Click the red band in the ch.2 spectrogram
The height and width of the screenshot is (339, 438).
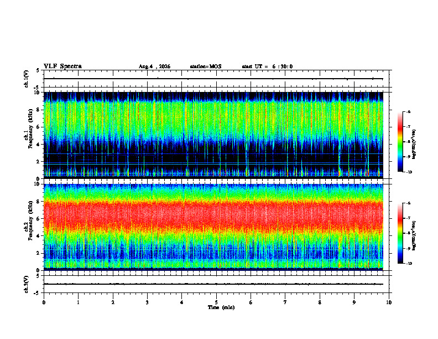213,214
